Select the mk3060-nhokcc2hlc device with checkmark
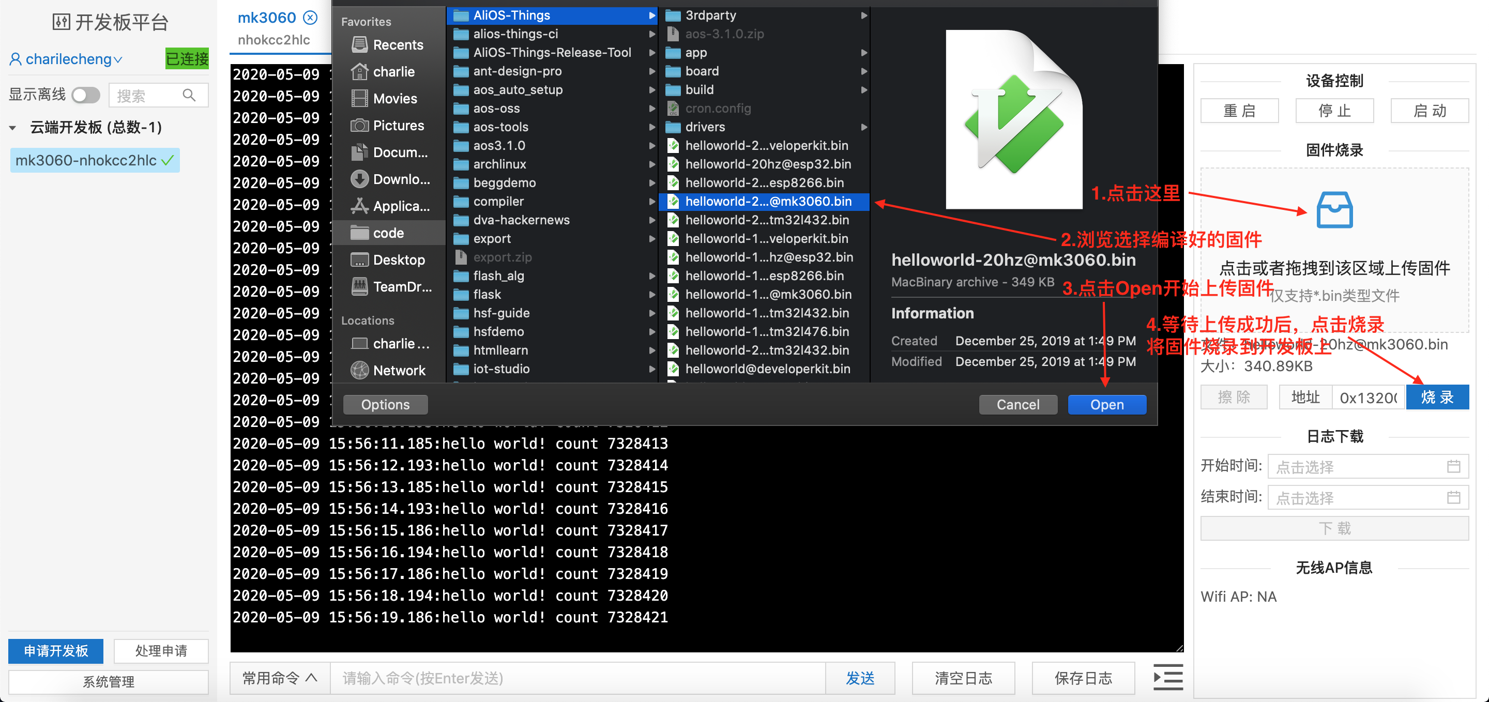Viewport: 1489px width, 702px height. click(x=95, y=160)
